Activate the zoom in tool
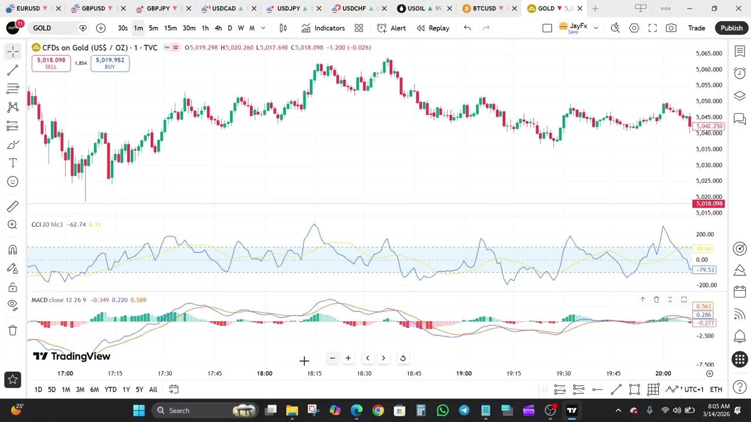Viewport: 751px width, 422px height. pos(13,224)
